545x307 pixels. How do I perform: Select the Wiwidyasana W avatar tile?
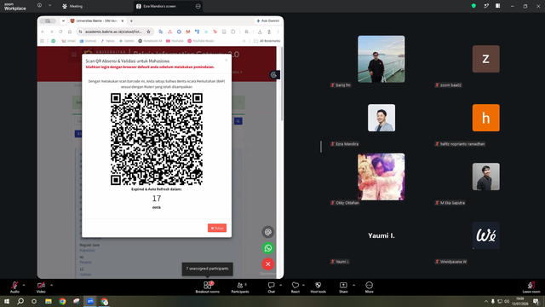point(486,235)
